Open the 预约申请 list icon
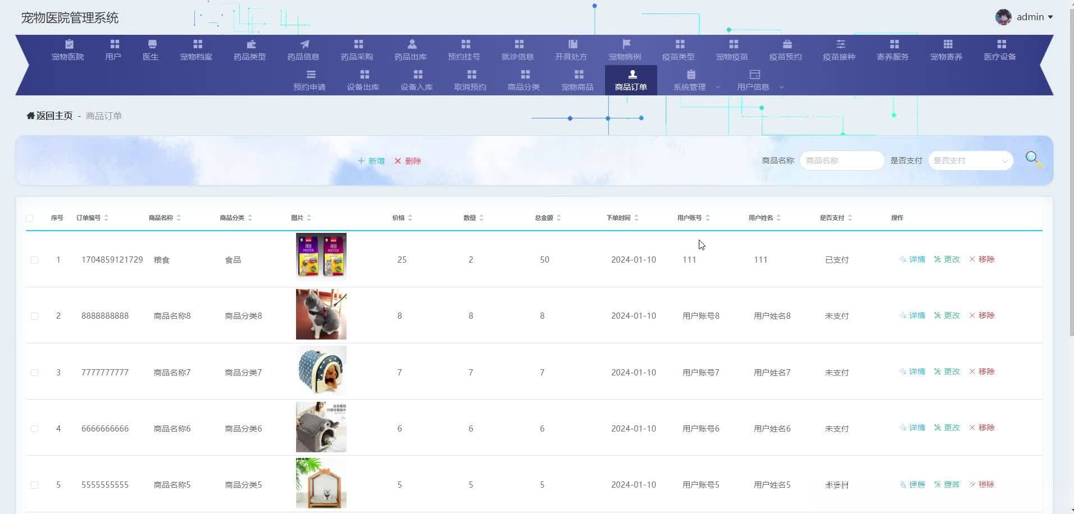 tap(311, 75)
